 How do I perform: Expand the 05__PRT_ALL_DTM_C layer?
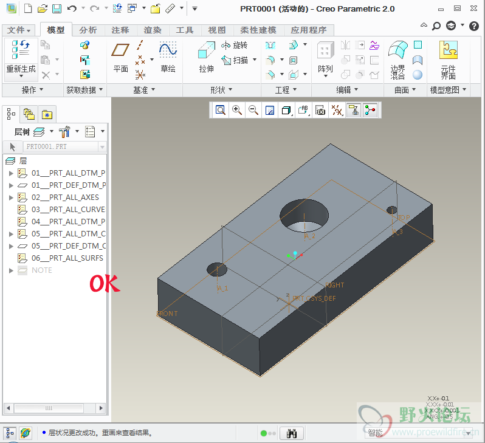pos(11,234)
